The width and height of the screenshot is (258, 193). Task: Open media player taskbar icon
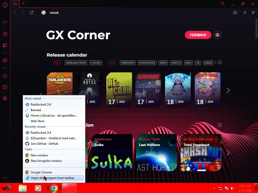[x=38, y=188]
